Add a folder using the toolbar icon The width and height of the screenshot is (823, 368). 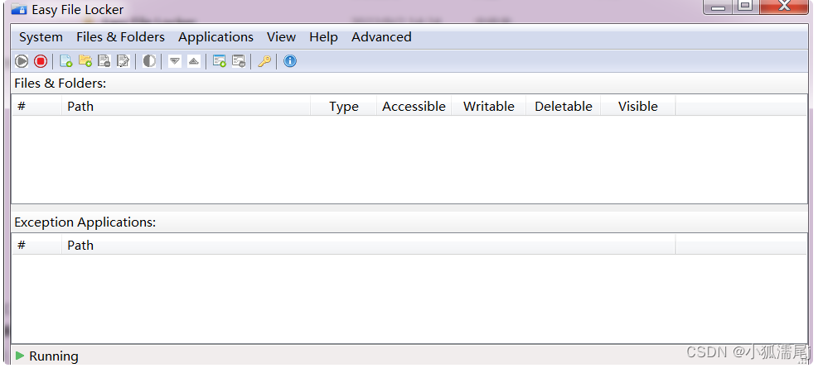tap(85, 61)
